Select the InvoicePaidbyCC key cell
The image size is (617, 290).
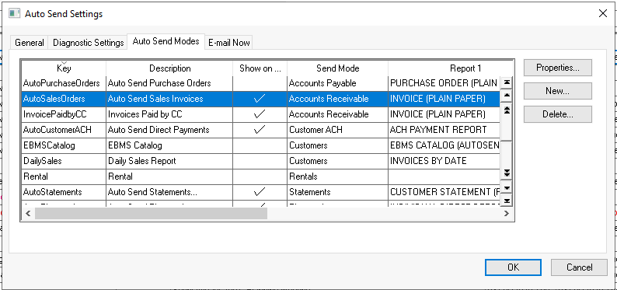tap(64, 114)
